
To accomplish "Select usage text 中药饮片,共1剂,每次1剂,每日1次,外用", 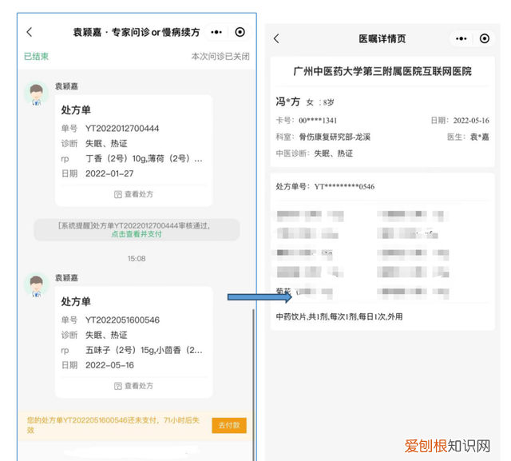I will pos(339,316).
